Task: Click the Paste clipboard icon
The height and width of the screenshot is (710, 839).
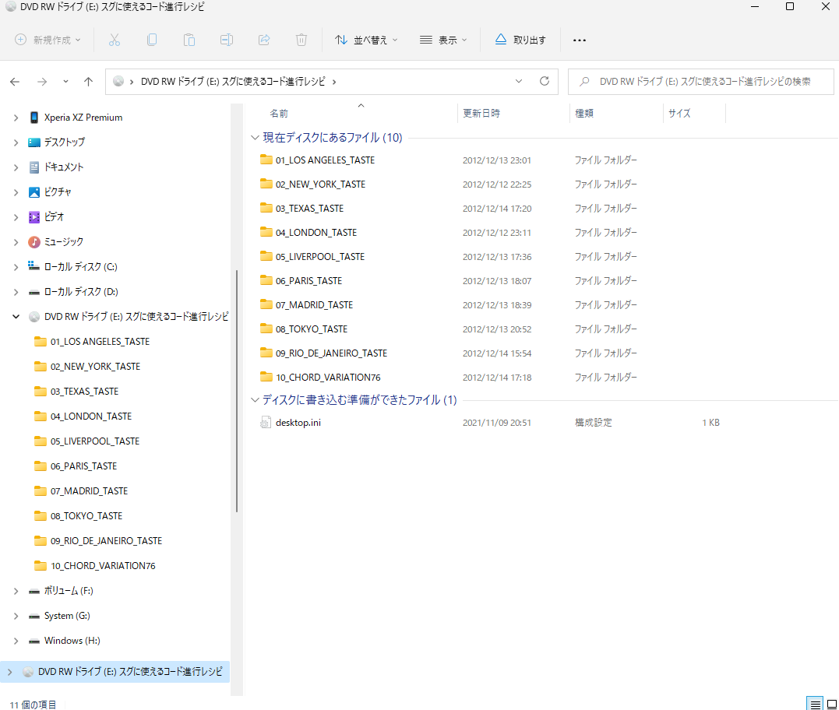Action: [189, 40]
